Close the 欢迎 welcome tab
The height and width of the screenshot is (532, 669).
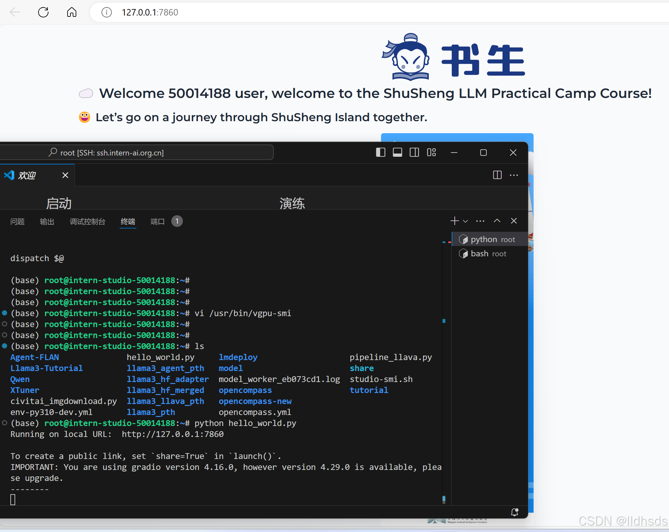click(65, 175)
